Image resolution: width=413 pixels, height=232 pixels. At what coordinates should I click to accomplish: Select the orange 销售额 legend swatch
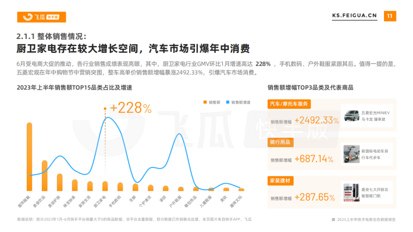point(205,102)
